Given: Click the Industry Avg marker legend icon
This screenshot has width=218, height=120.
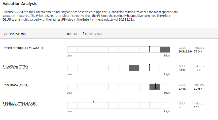Looking at the screenshot, I should point(84,33).
